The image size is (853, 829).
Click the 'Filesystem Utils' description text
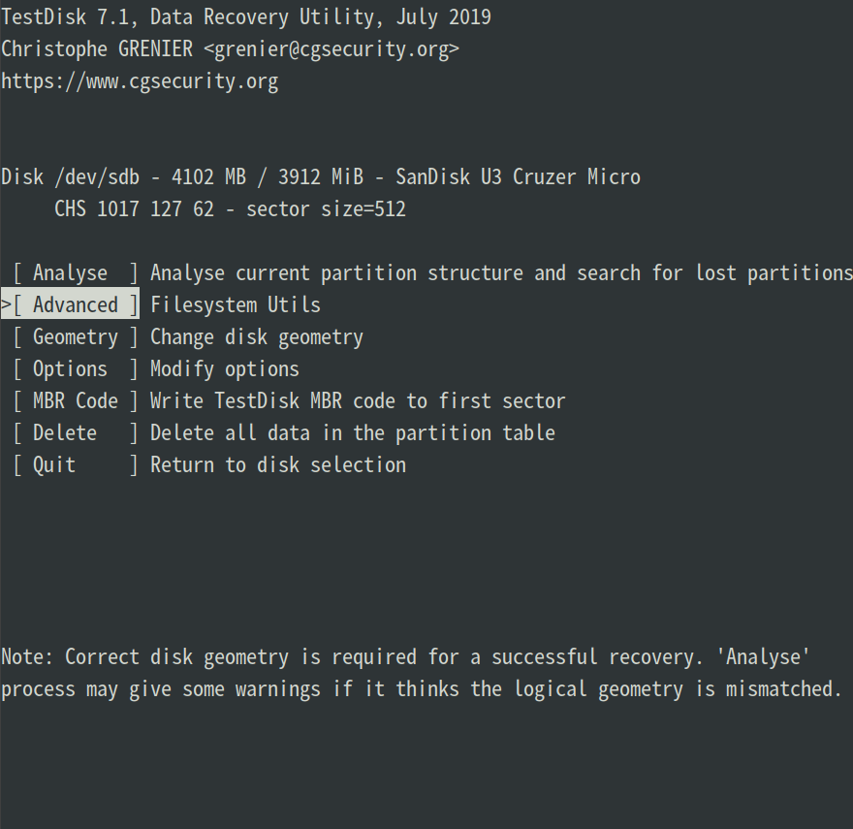coord(235,304)
